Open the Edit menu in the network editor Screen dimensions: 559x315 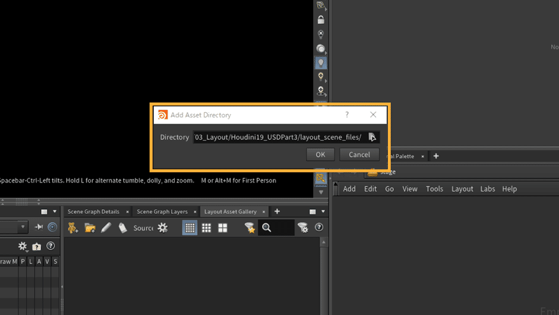coord(370,189)
